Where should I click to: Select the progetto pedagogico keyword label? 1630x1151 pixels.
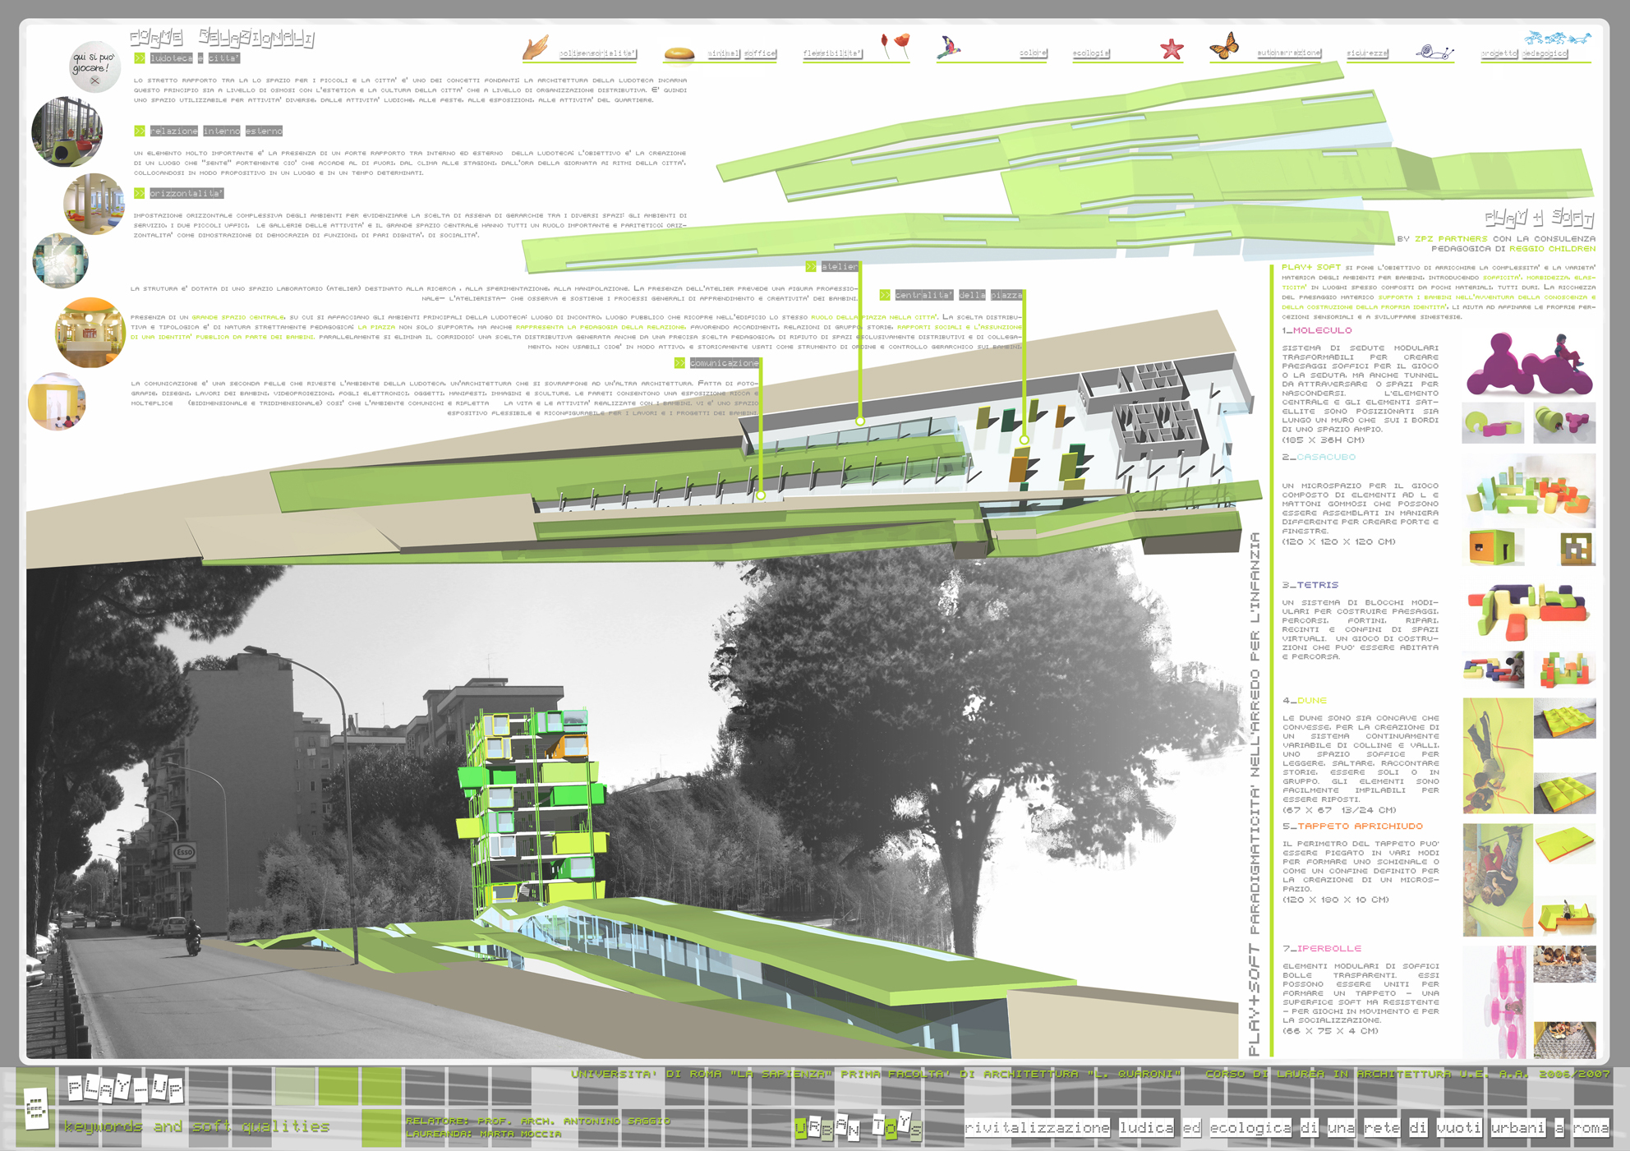(1524, 53)
